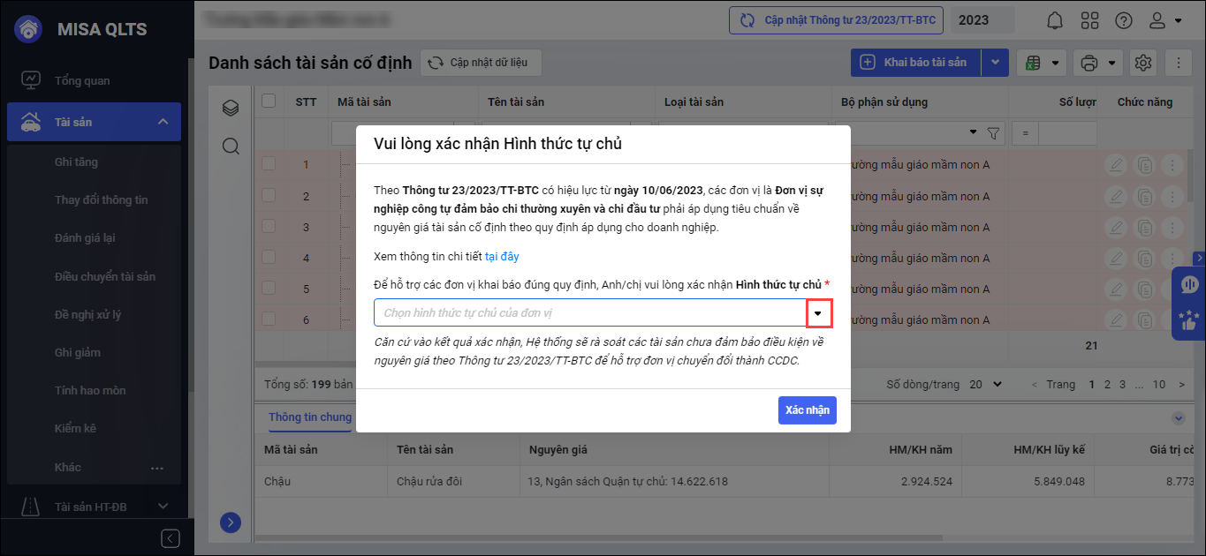Open the help question mark icon
The width and height of the screenshot is (1206, 556).
pos(1124,20)
